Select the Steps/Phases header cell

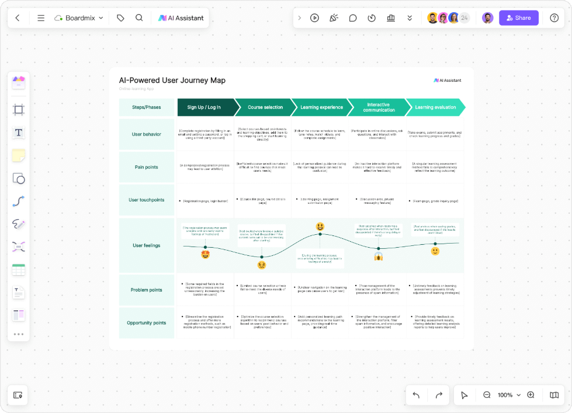pyautogui.click(x=146, y=107)
